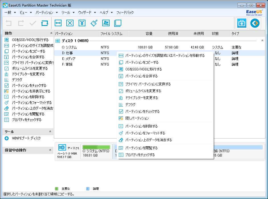The height and width of the screenshot is (199, 268).
Task: Open the フィードバック link in menu bar
Action: (125, 13)
